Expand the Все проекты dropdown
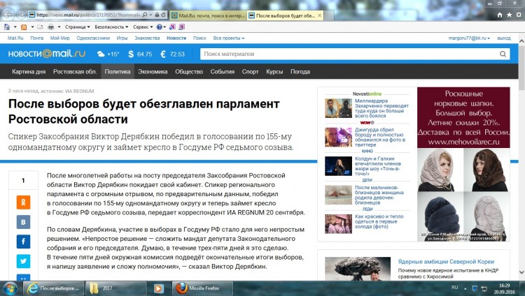Viewport: 525px width, 296px height. (x=229, y=38)
